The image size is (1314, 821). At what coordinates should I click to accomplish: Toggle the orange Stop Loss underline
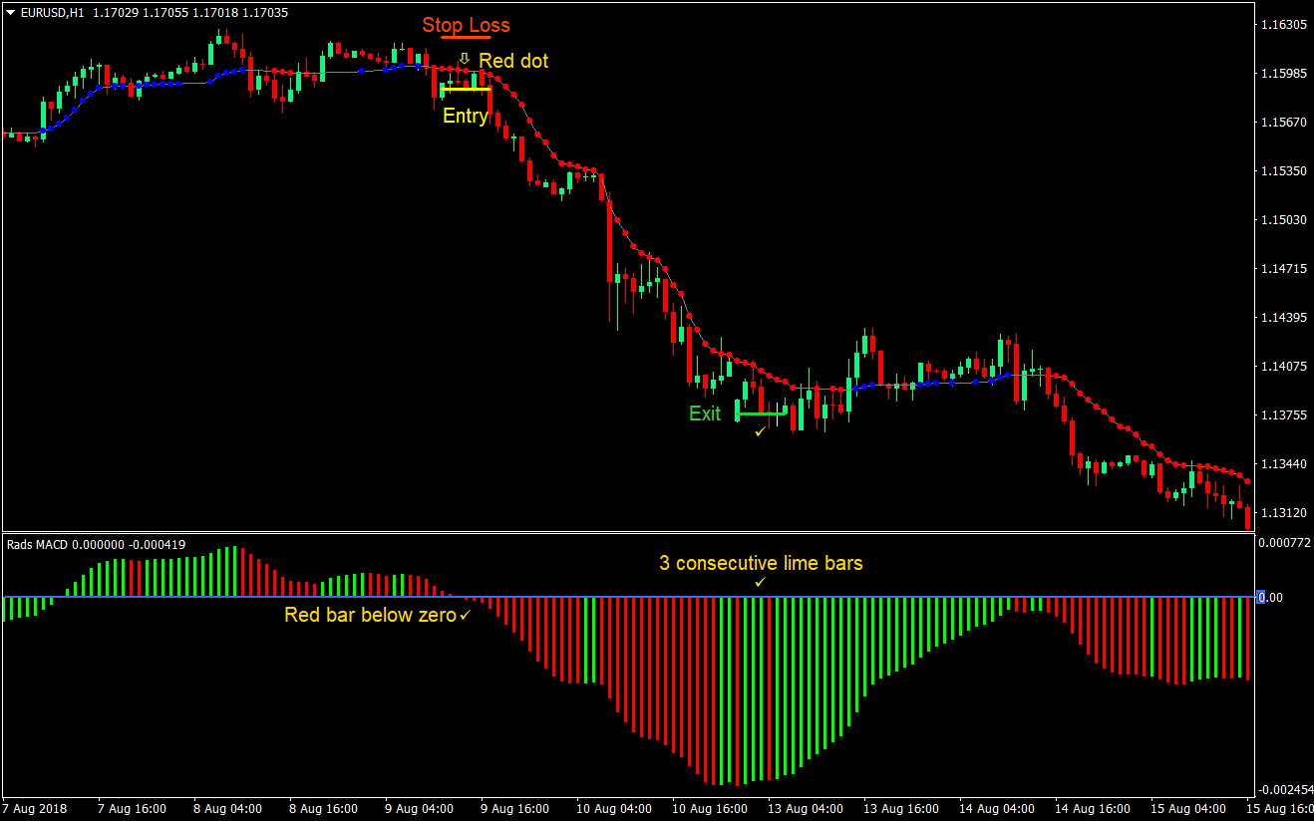pos(467,36)
